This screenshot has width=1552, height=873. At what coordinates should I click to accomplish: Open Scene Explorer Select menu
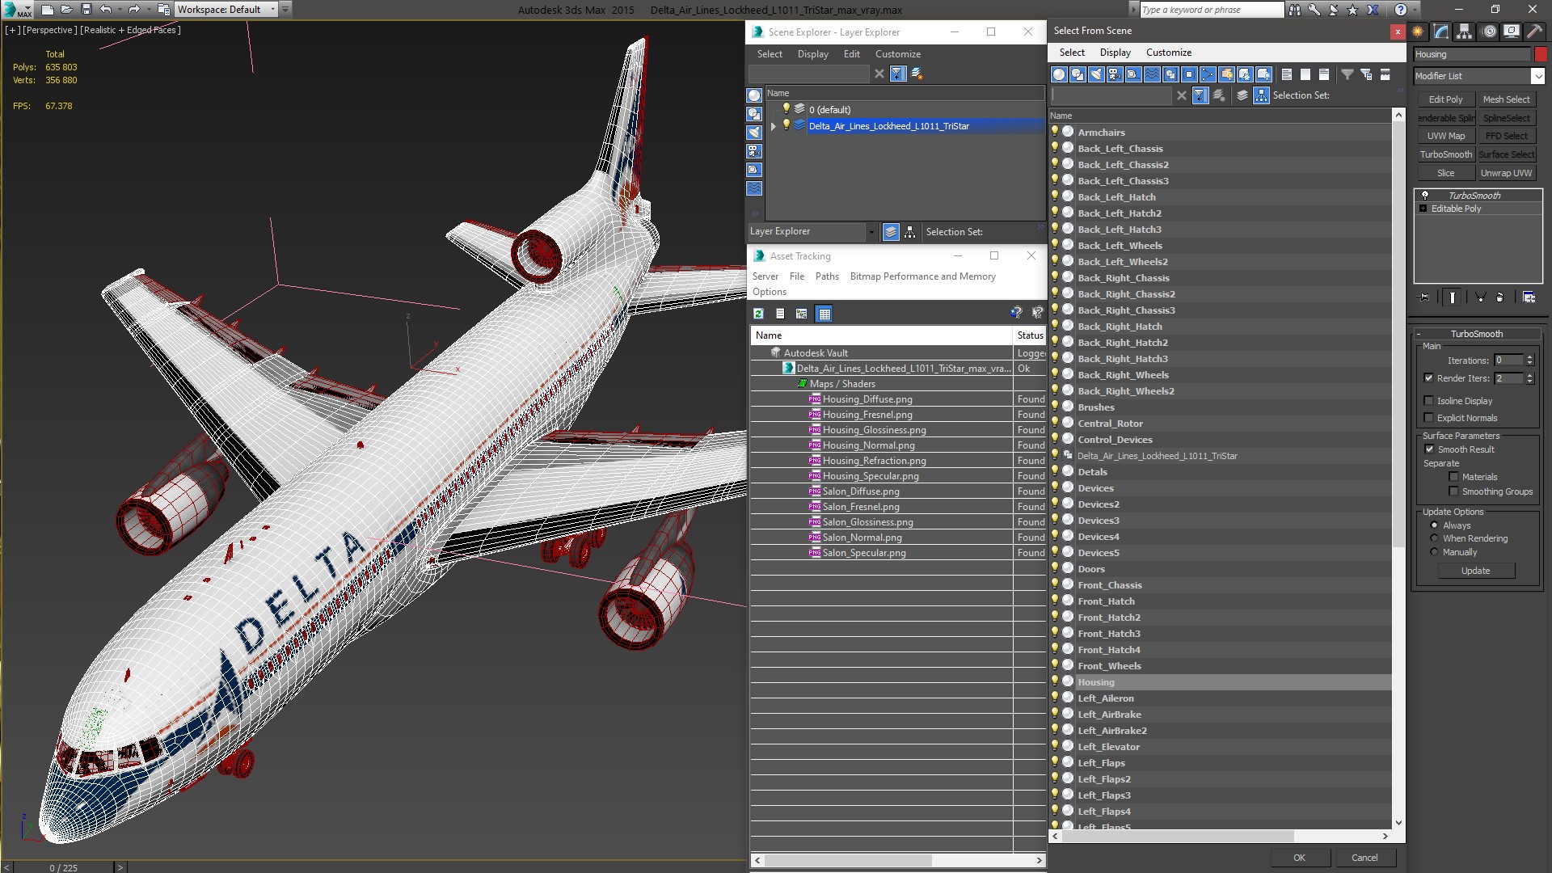click(770, 54)
